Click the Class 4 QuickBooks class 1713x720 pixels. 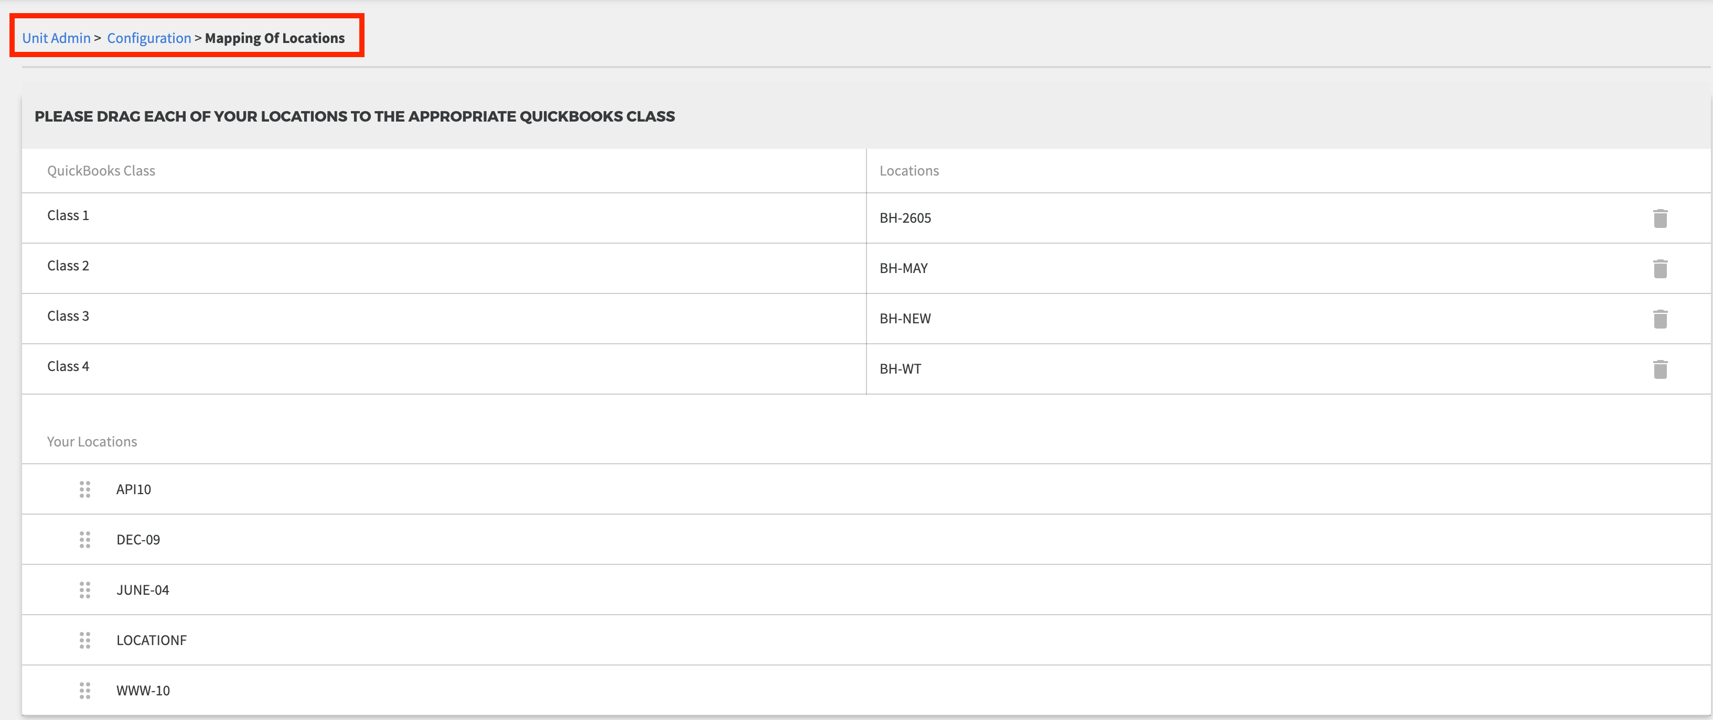pos(68,367)
